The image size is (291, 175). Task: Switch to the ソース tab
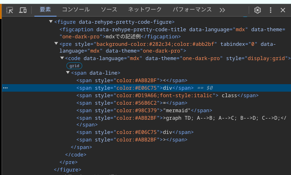pyautogui.click(x=109, y=9)
